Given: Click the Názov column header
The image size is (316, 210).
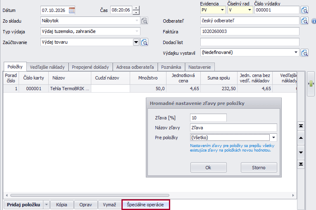Looking at the screenshot, I should click(70, 78).
